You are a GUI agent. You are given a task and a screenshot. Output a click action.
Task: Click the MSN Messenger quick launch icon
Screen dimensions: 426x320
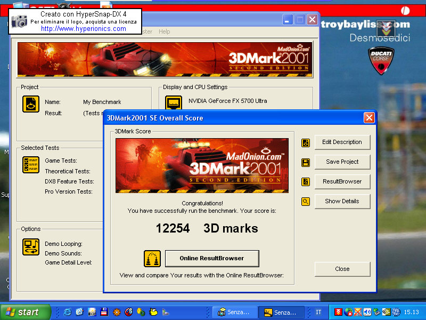(x=141, y=312)
